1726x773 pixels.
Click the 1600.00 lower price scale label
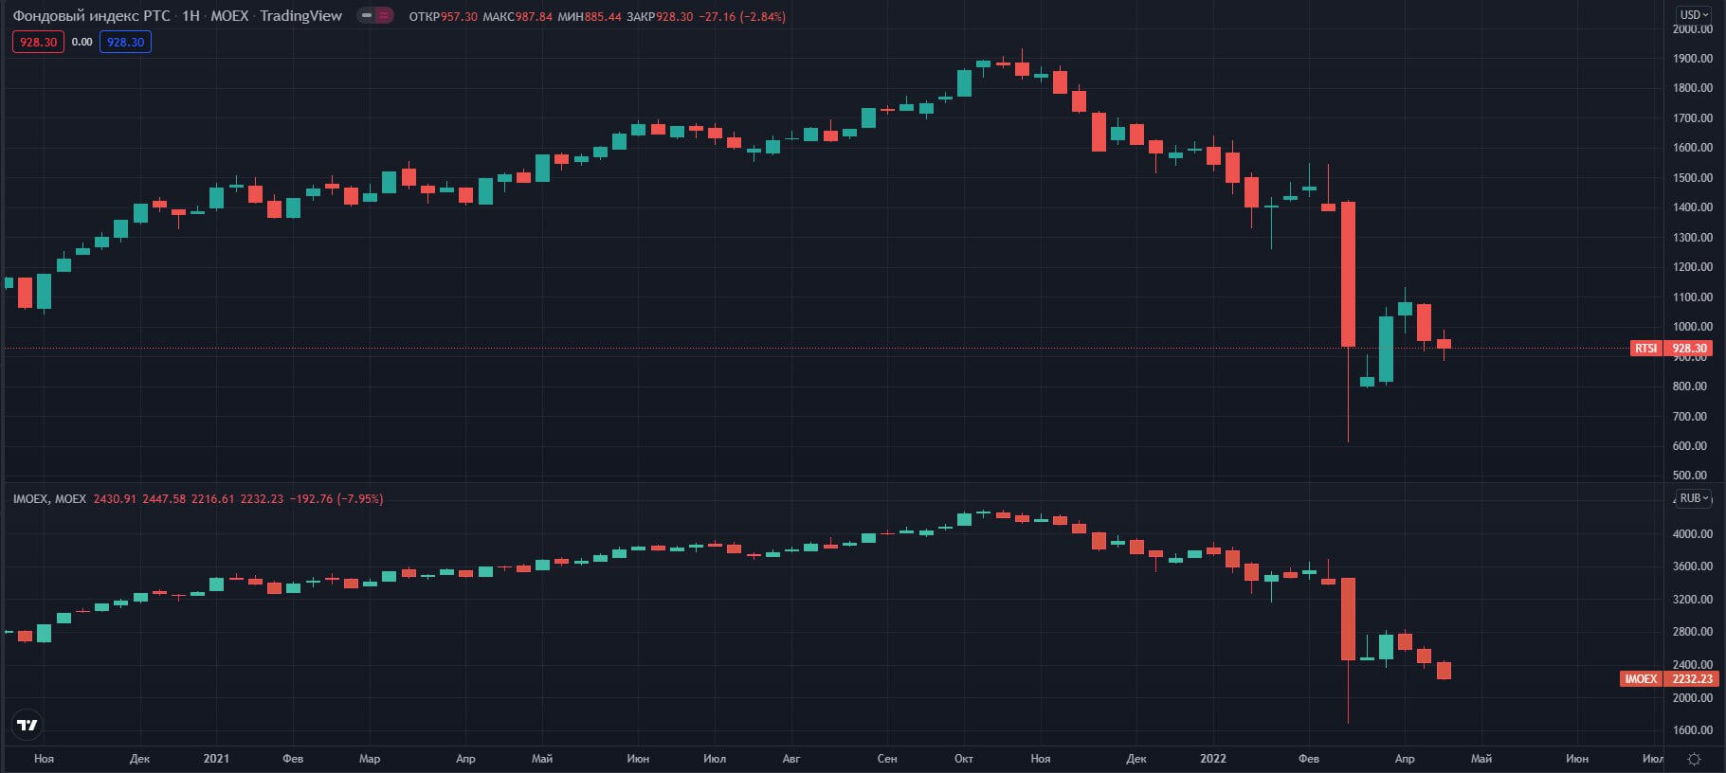coord(1692,730)
